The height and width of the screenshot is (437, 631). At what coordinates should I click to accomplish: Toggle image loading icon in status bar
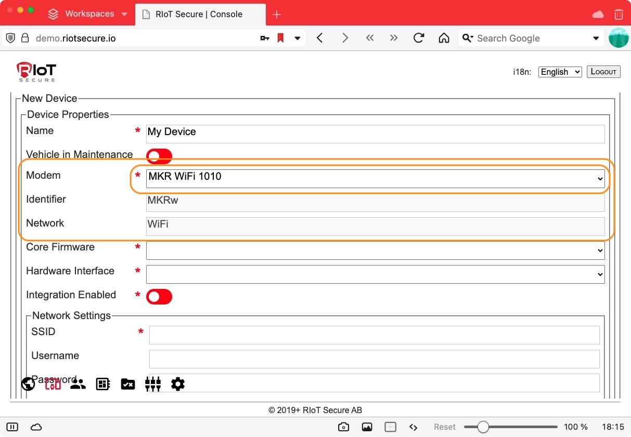coord(367,427)
